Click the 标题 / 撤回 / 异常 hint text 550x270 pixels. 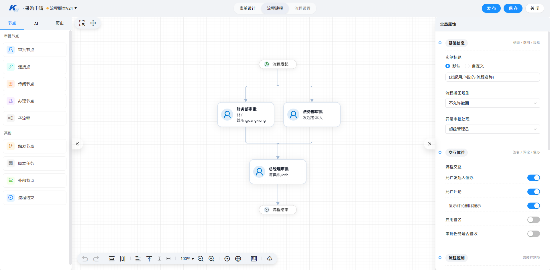coord(526,43)
